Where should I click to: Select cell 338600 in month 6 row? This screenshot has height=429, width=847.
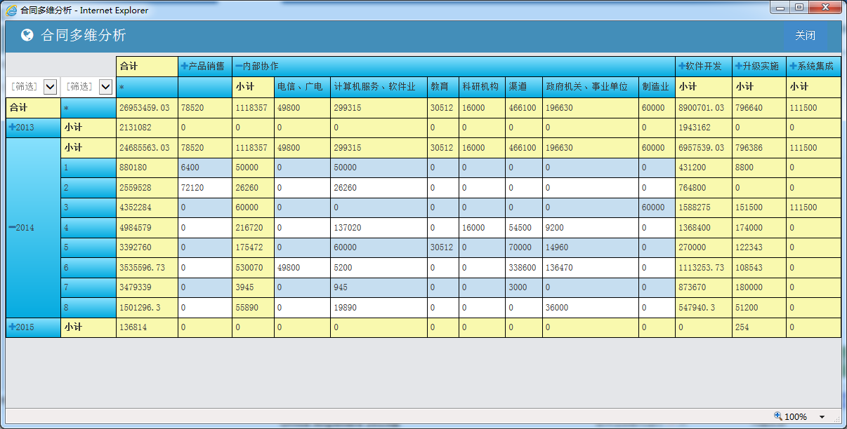[x=524, y=268]
